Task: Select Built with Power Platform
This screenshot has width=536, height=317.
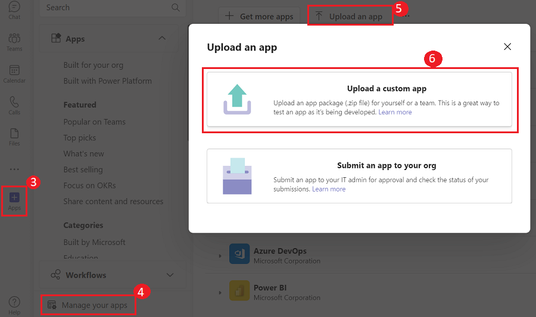Action: [x=108, y=81]
